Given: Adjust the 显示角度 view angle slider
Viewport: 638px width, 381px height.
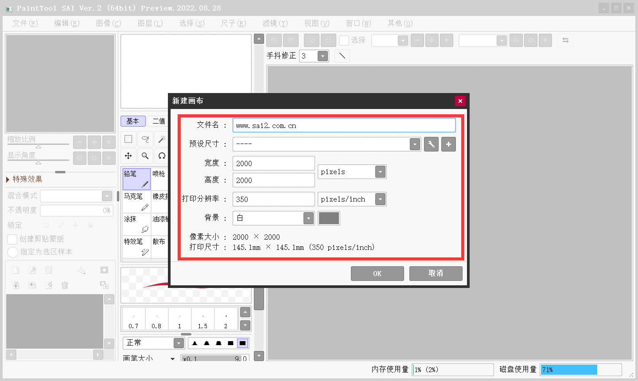Looking at the screenshot, I should point(38,161).
